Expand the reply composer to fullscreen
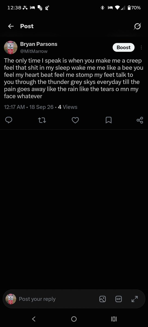 (x=135, y=299)
